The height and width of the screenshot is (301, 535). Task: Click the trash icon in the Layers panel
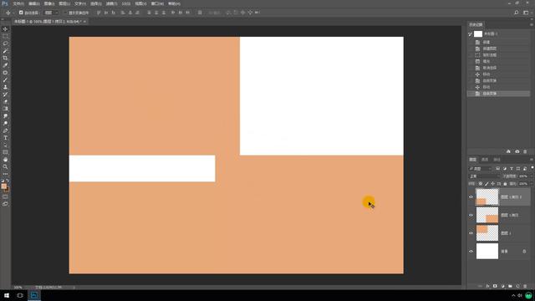(525, 286)
